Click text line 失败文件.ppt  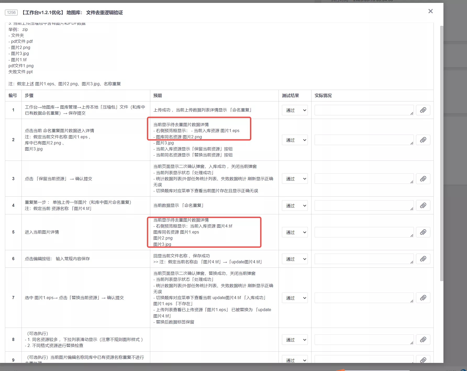pyautogui.click(x=20, y=72)
